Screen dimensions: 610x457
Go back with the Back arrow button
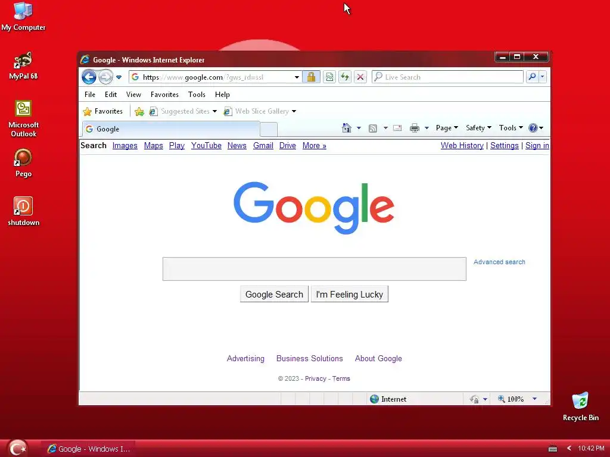click(x=89, y=77)
